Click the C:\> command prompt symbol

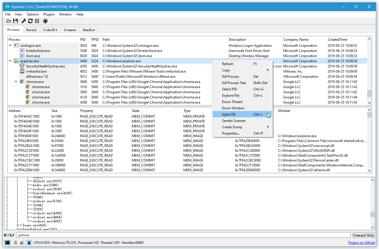pos(9,235)
